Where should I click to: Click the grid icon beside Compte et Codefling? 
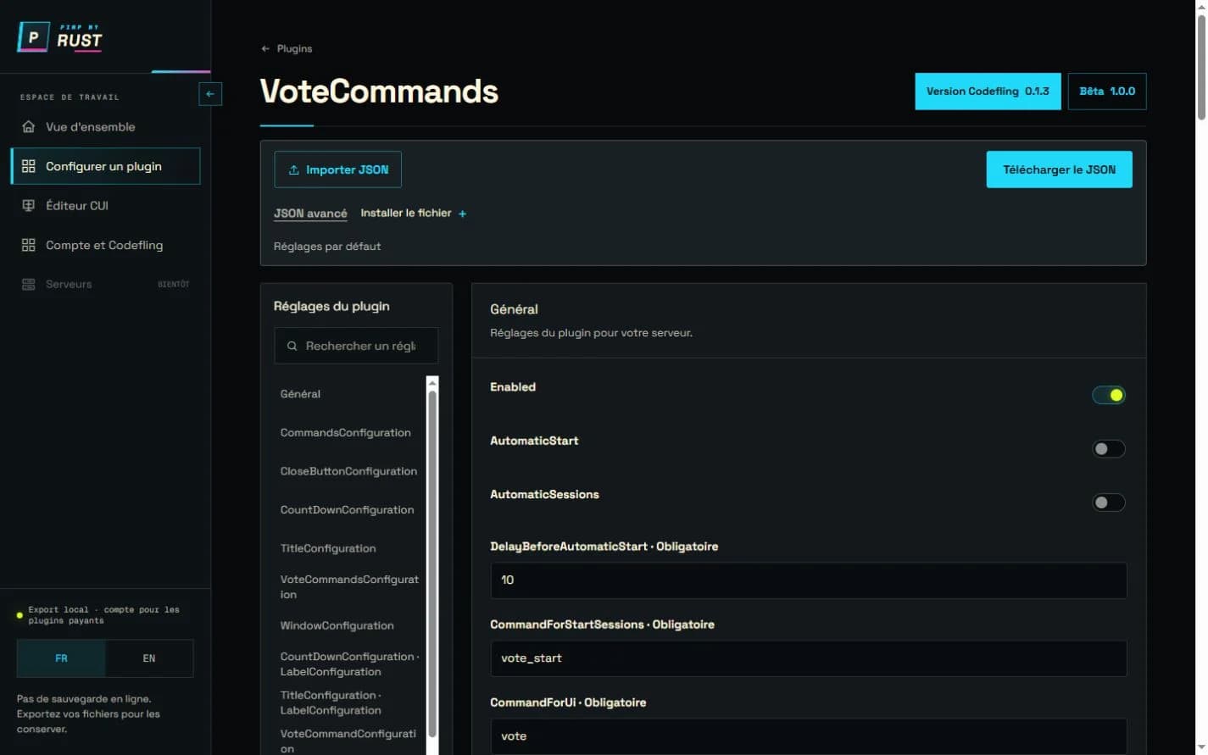tap(29, 245)
